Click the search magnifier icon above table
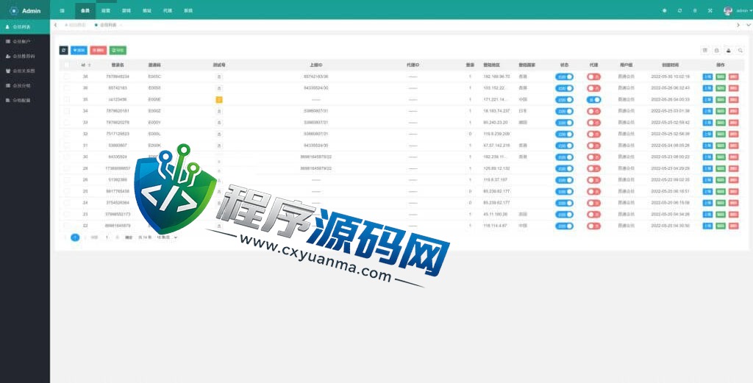Screen dimensions: 753x383 (740, 50)
